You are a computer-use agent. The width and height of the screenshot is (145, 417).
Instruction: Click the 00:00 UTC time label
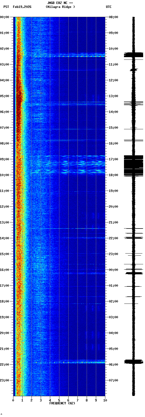coord(113,270)
